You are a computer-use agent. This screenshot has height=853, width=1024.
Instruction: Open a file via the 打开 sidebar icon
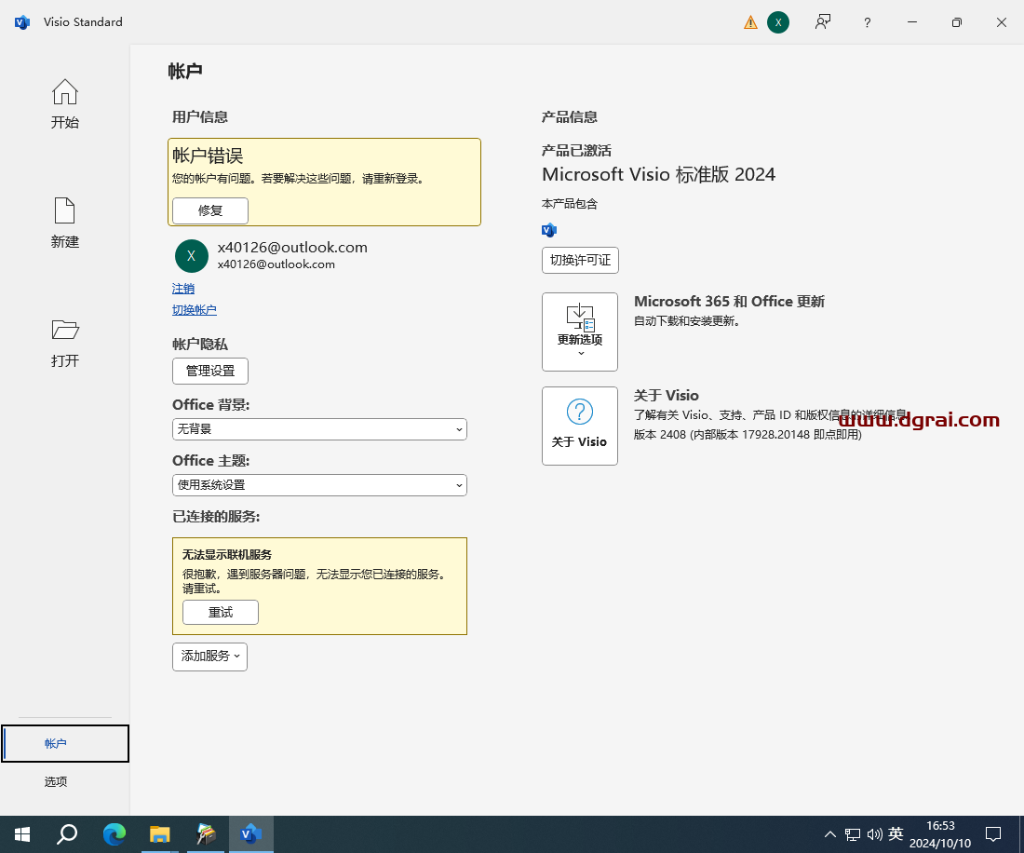[64, 343]
